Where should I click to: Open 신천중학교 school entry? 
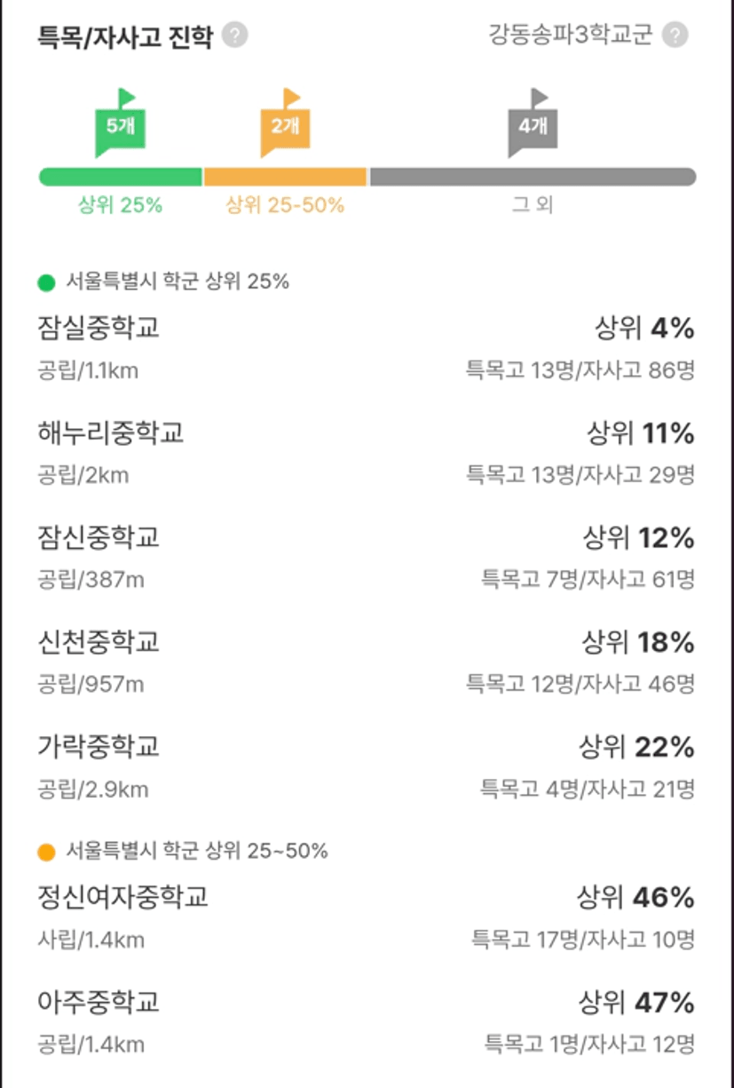point(367,660)
